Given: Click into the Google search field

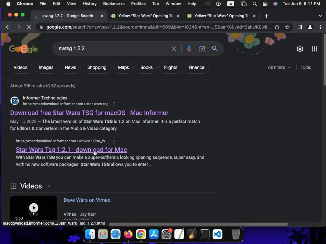Looking at the screenshot, I should click(112, 49).
